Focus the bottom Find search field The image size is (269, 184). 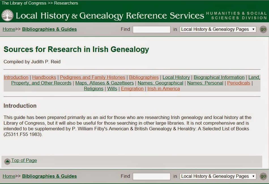(151, 176)
